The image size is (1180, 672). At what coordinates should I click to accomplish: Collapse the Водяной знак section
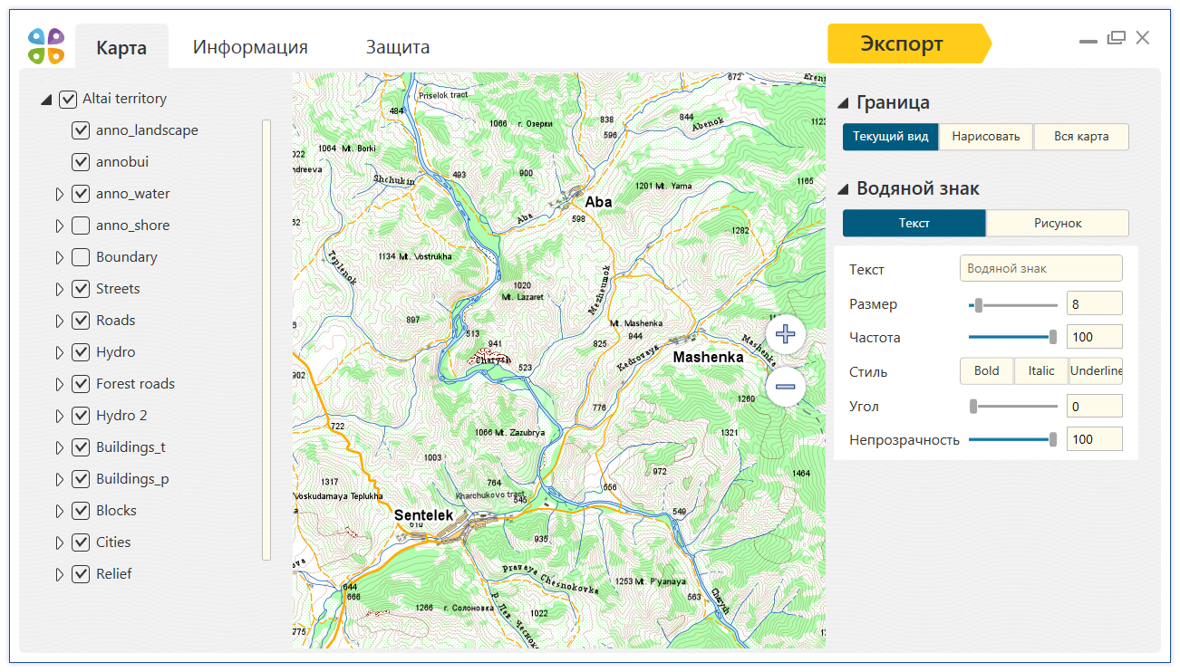click(843, 189)
